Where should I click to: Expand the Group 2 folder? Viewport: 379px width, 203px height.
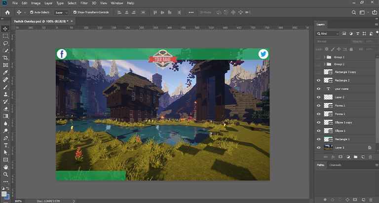click(324, 64)
